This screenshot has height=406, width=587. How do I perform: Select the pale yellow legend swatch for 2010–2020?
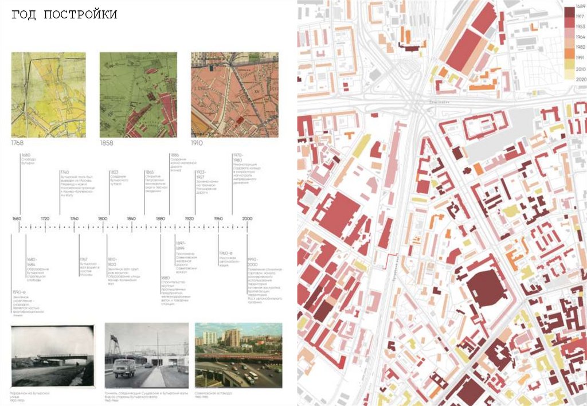(569, 74)
